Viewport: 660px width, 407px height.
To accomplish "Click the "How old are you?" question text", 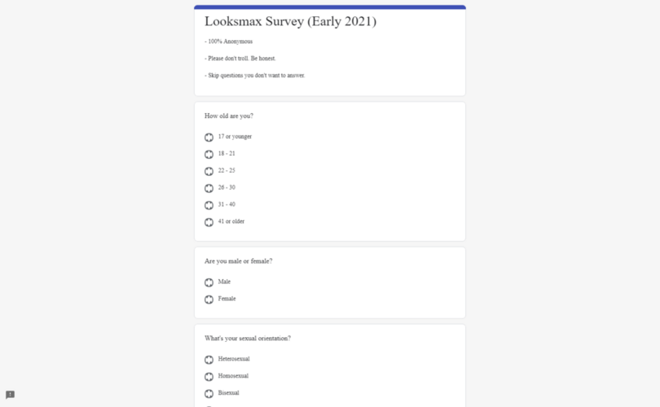I will [x=229, y=116].
